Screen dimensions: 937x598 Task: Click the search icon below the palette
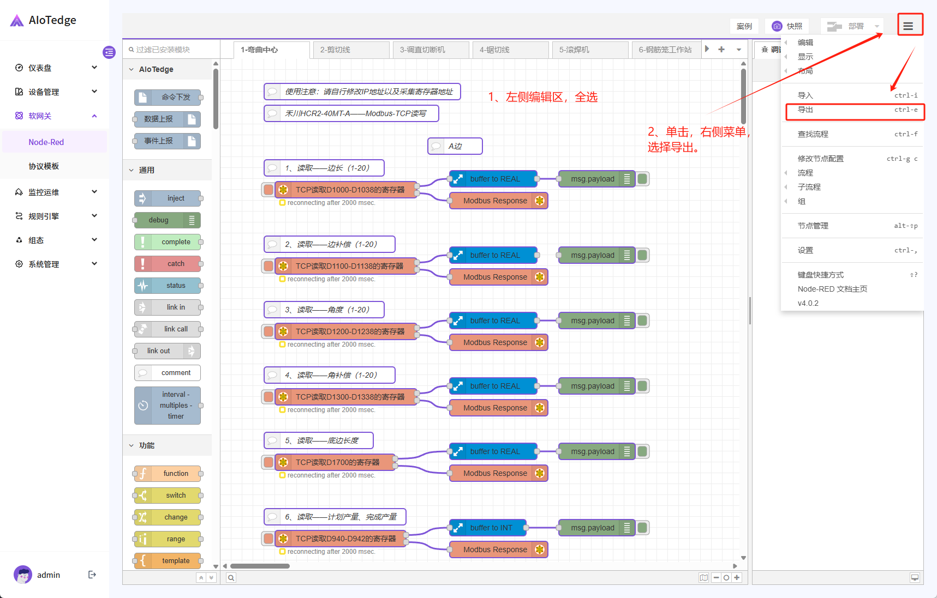[x=231, y=578]
